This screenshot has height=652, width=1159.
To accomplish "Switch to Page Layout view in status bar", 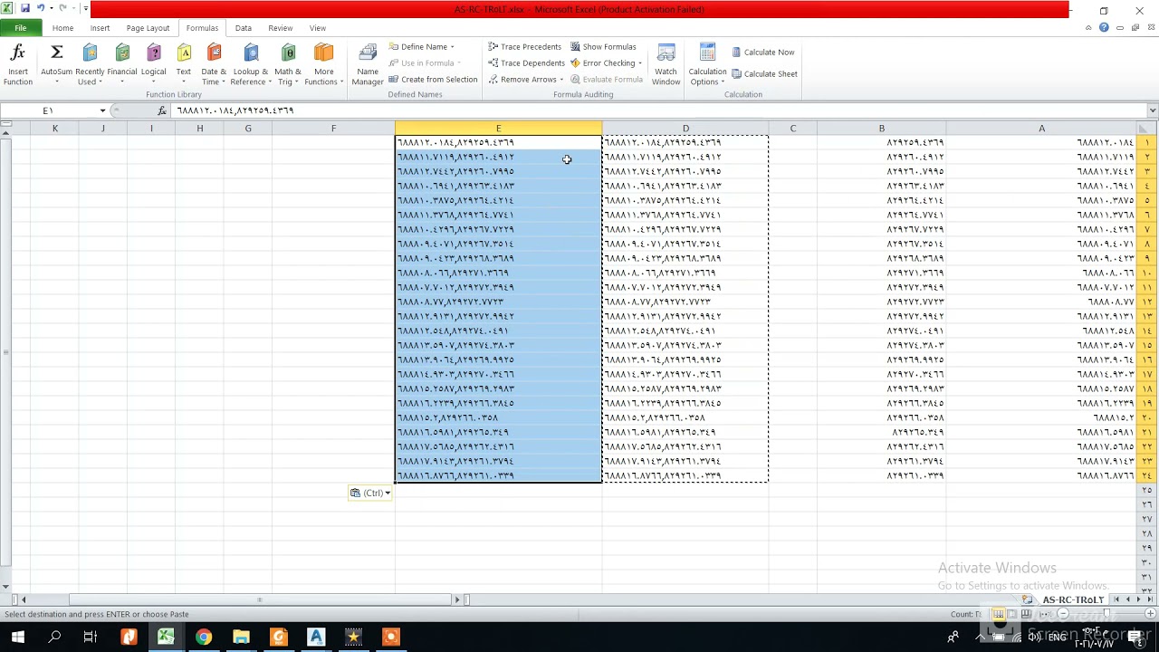I will pos(1012,614).
